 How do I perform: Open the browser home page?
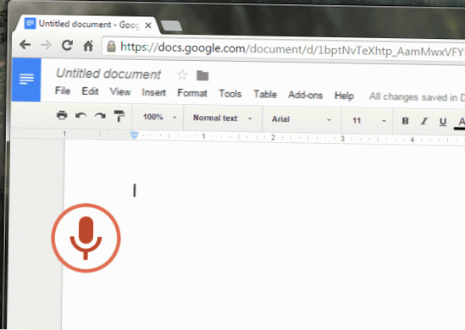[x=88, y=46]
